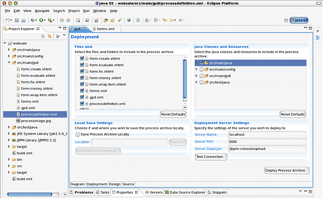323x199 pixels.
Task: Click the files list vertical scrollbar
Action: click(185, 79)
